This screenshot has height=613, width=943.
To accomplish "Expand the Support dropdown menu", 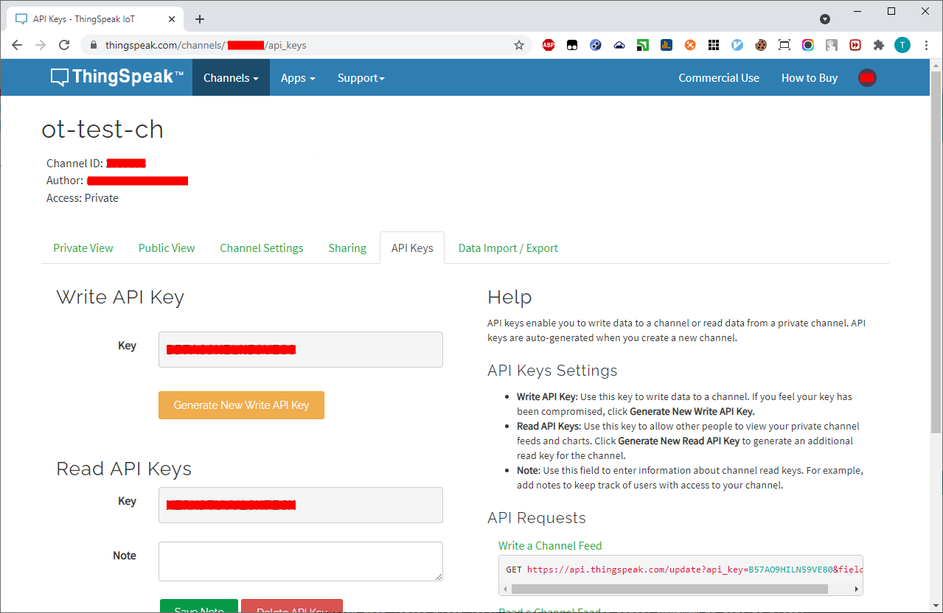I will click(361, 78).
